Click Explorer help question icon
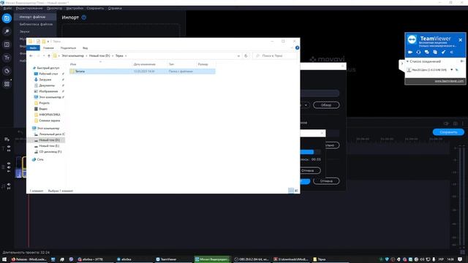This screenshot has width=468, height=263. pos(297,47)
